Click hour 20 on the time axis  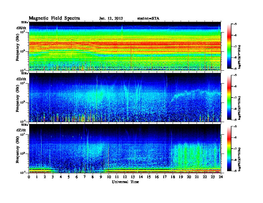[189, 177]
